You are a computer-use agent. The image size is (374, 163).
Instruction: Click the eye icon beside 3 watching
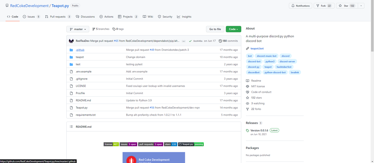coord(247,103)
